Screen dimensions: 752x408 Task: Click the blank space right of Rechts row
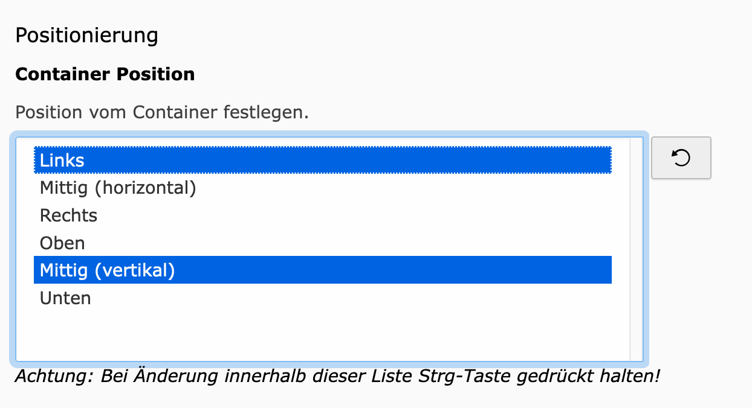point(363,215)
